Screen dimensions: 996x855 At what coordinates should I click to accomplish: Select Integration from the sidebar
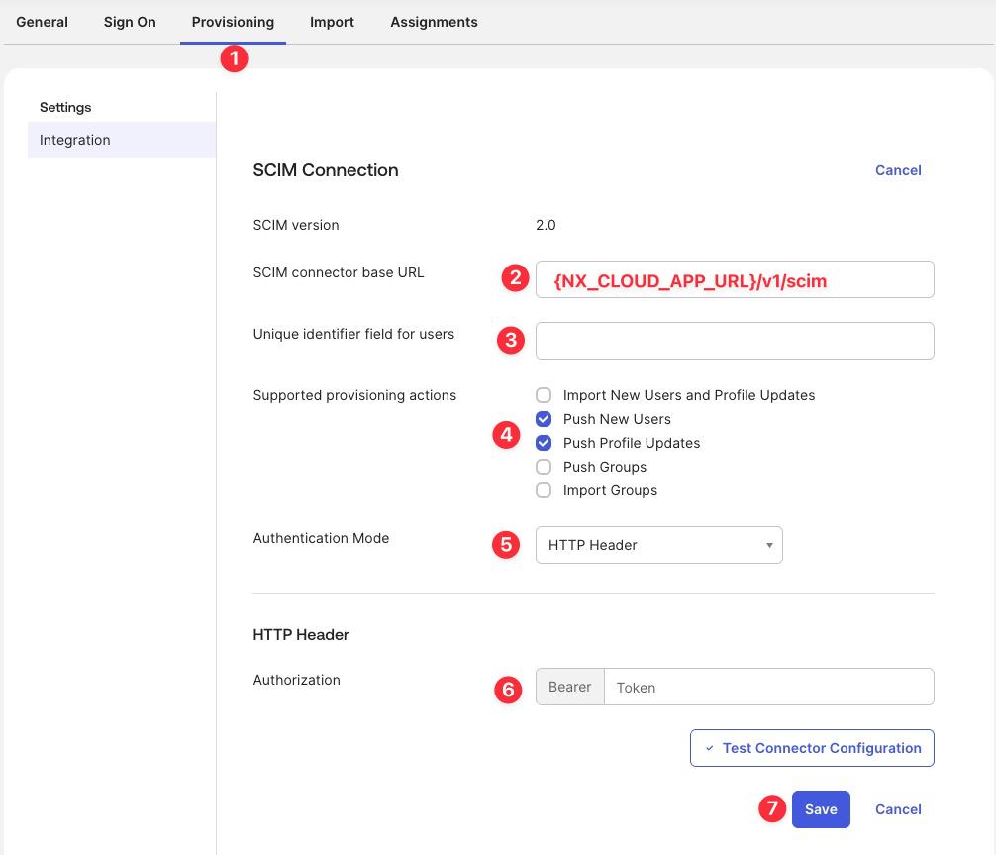pyautogui.click(x=74, y=140)
